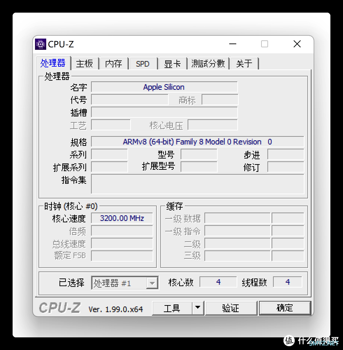Click the empty 代号 field
This screenshot has width=343, height=350.
click(129, 100)
